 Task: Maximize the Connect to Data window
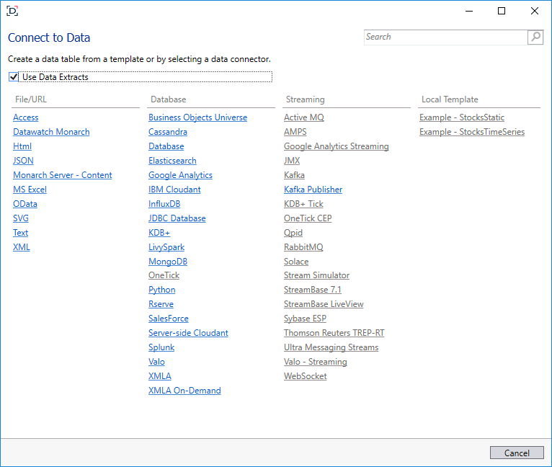(x=502, y=11)
